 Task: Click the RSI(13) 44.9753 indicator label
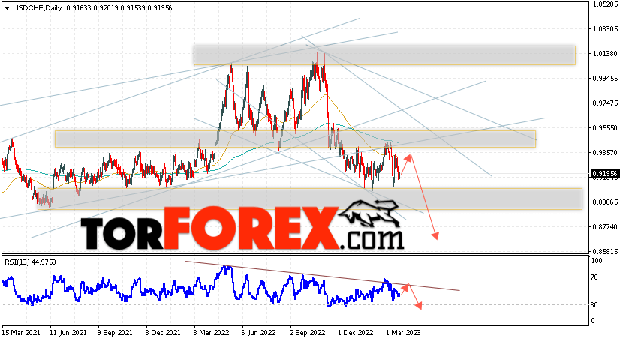30,262
